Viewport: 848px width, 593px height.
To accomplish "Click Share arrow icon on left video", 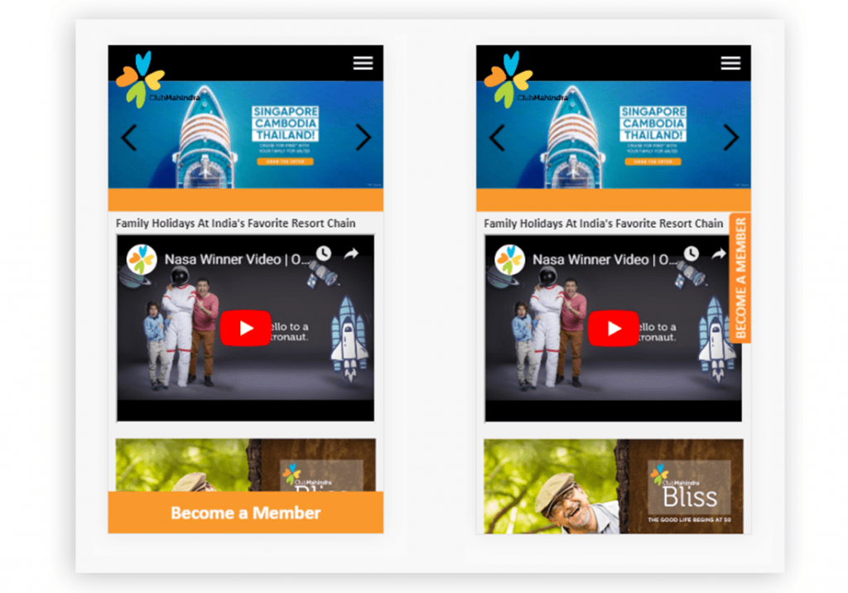I will click(x=350, y=253).
